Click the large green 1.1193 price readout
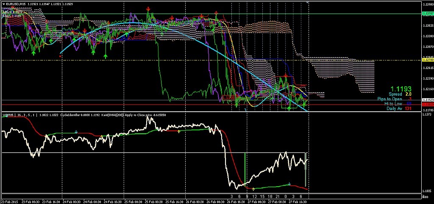The width and height of the screenshot is (434, 204). (401, 89)
